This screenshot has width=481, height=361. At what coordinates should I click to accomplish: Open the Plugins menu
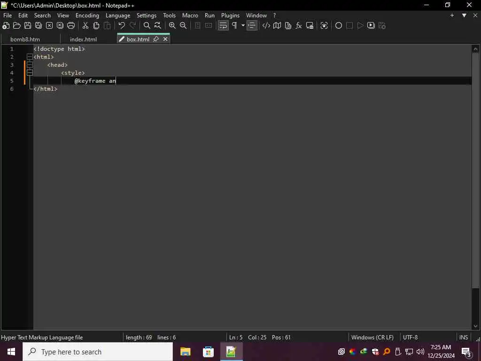pyautogui.click(x=230, y=16)
